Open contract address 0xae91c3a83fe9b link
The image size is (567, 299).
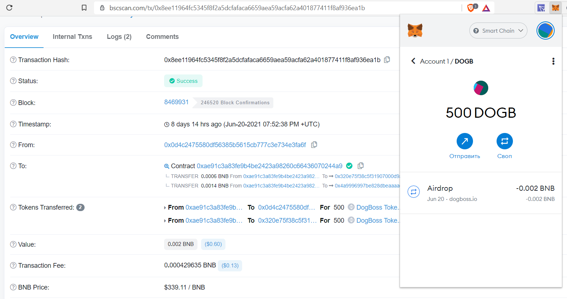269,166
